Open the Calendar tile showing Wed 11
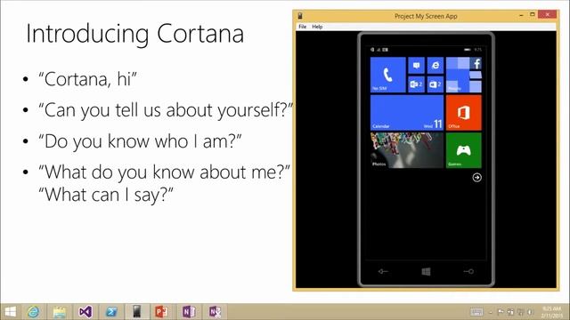This screenshot has height=320, width=570. click(407, 113)
